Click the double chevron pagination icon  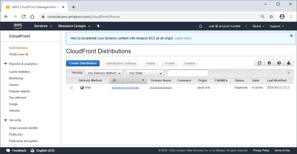click(289, 73)
